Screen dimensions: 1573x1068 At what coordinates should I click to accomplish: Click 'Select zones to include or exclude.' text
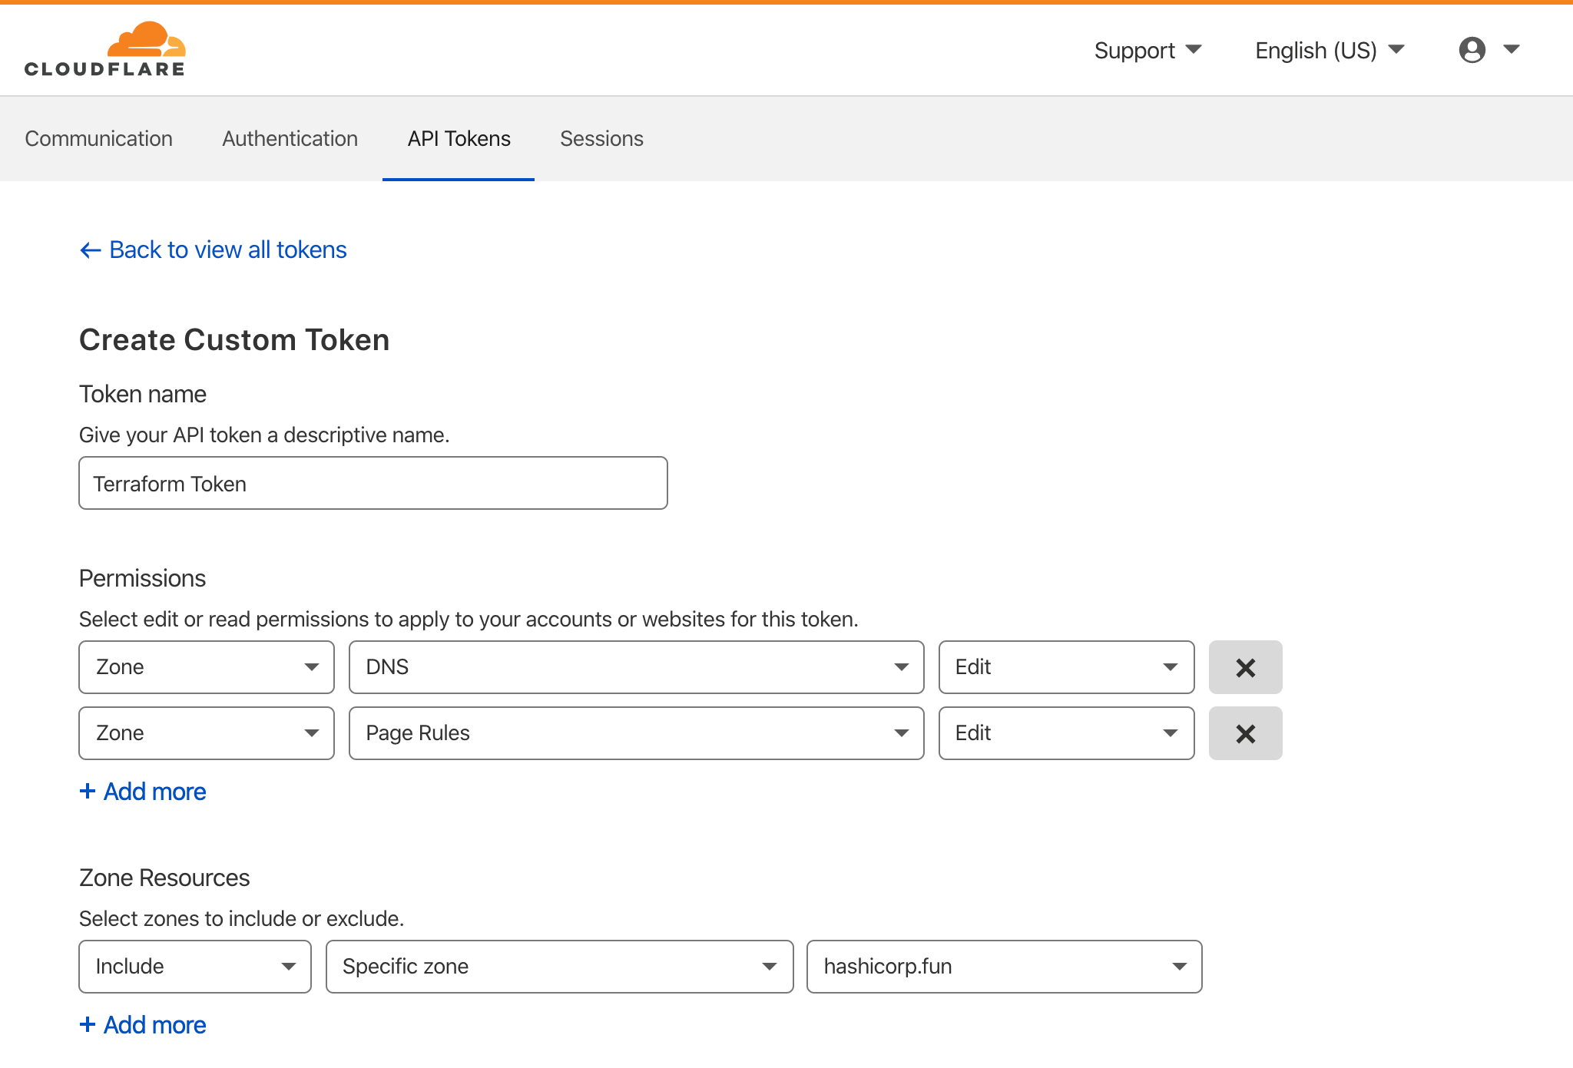(x=241, y=919)
